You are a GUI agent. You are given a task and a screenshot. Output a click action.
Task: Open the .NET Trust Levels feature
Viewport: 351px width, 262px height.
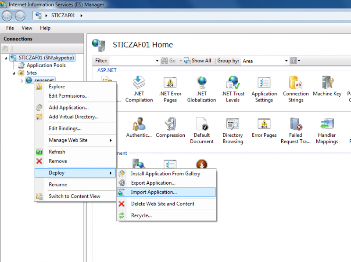(233, 89)
